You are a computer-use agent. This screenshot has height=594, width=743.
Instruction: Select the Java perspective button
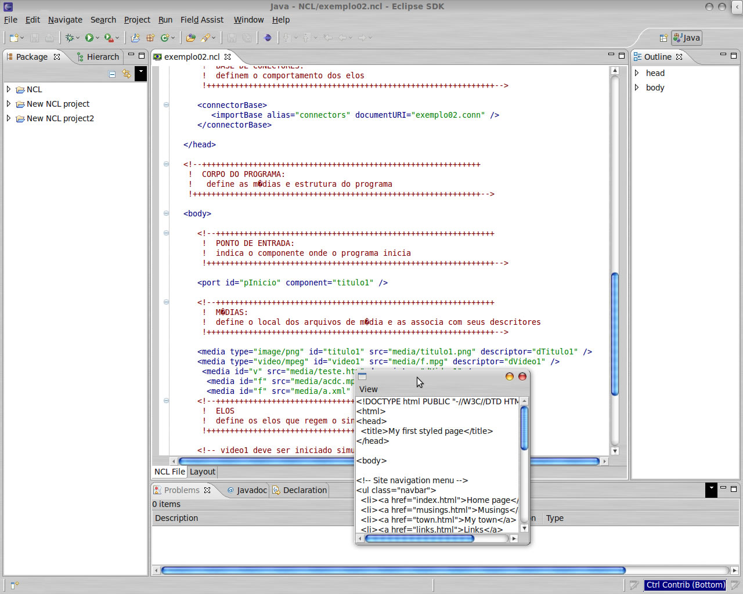[687, 38]
